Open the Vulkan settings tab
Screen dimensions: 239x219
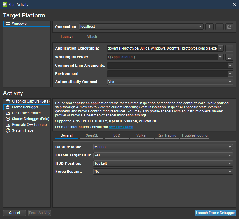[x=142, y=135]
